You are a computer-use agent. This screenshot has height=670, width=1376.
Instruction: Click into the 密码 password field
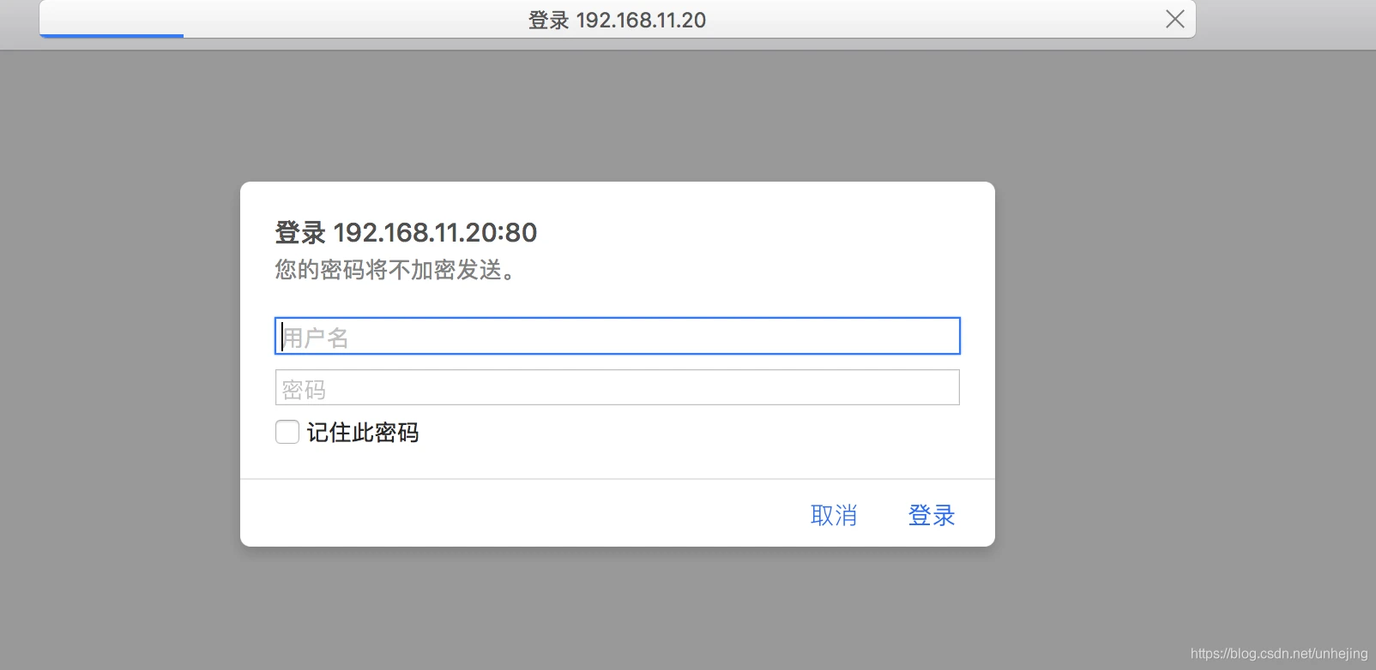point(618,387)
